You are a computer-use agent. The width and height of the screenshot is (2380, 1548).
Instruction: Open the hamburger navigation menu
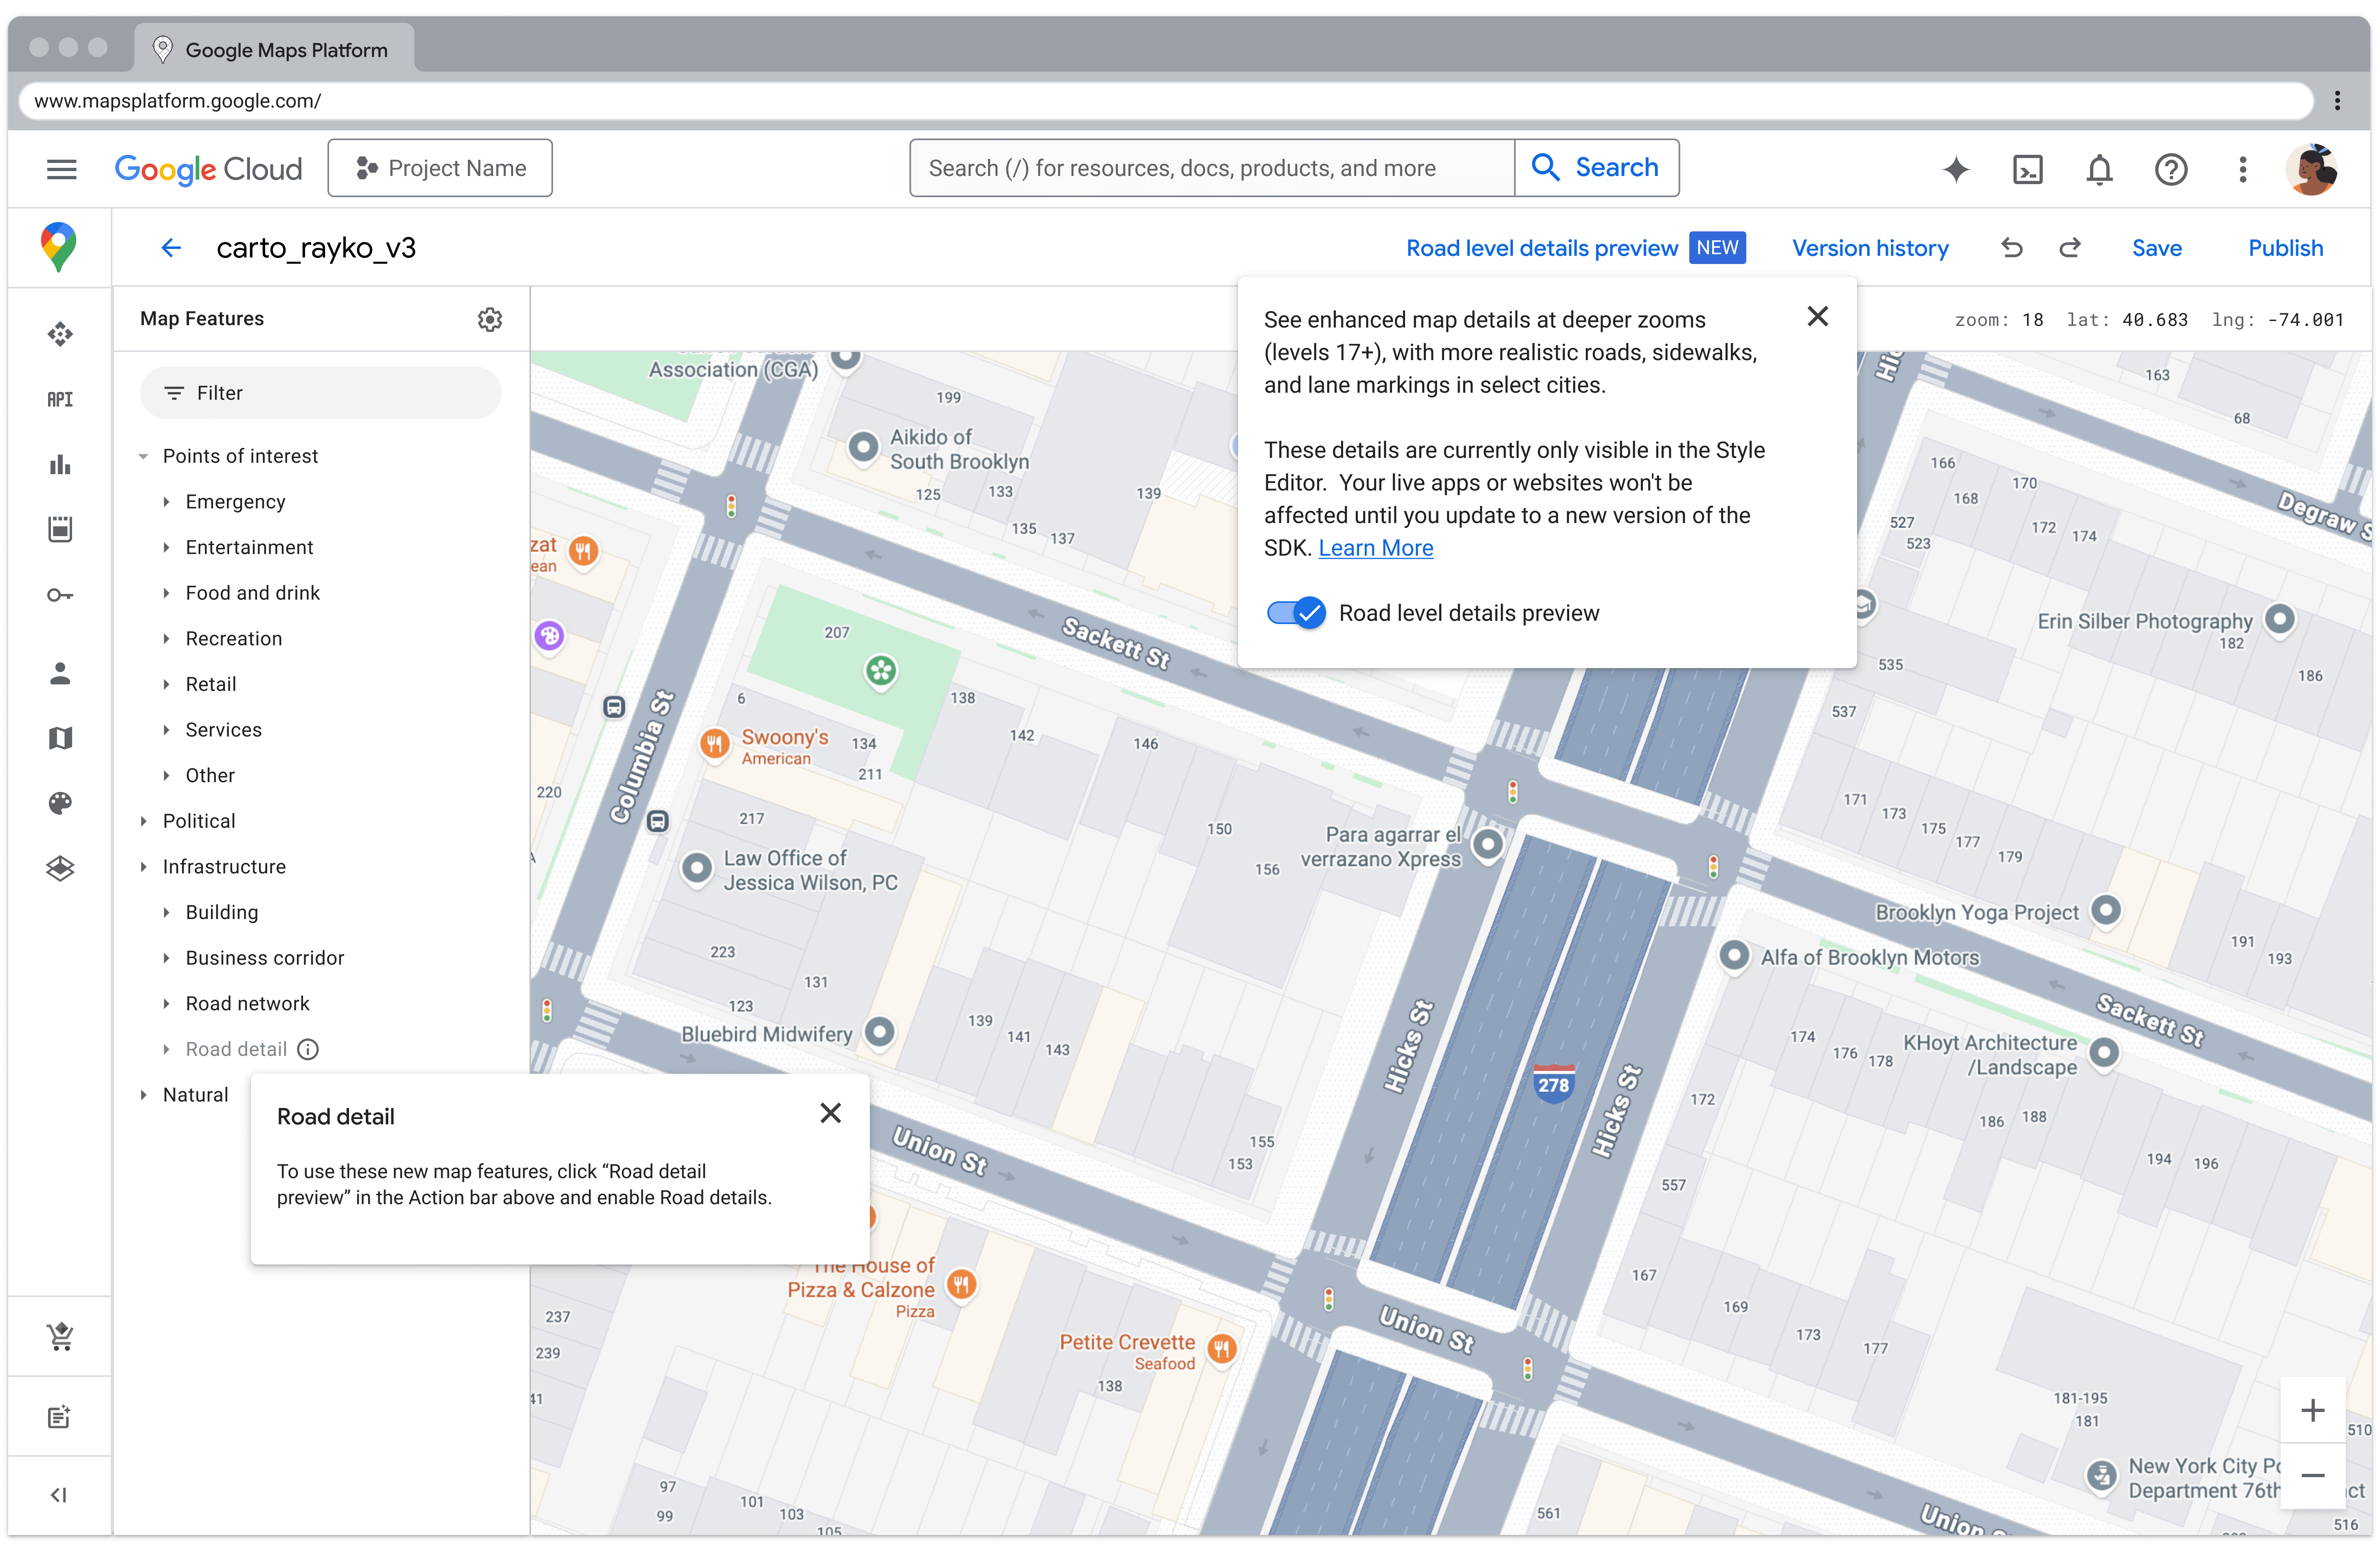pyautogui.click(x=61, y=169)
